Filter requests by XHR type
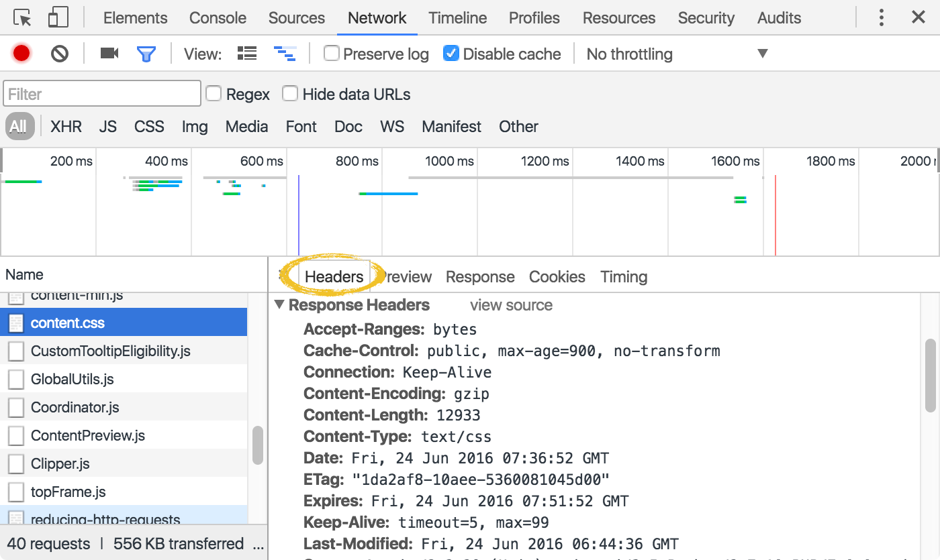The image size is (940, 560). [x=66, y=126]
